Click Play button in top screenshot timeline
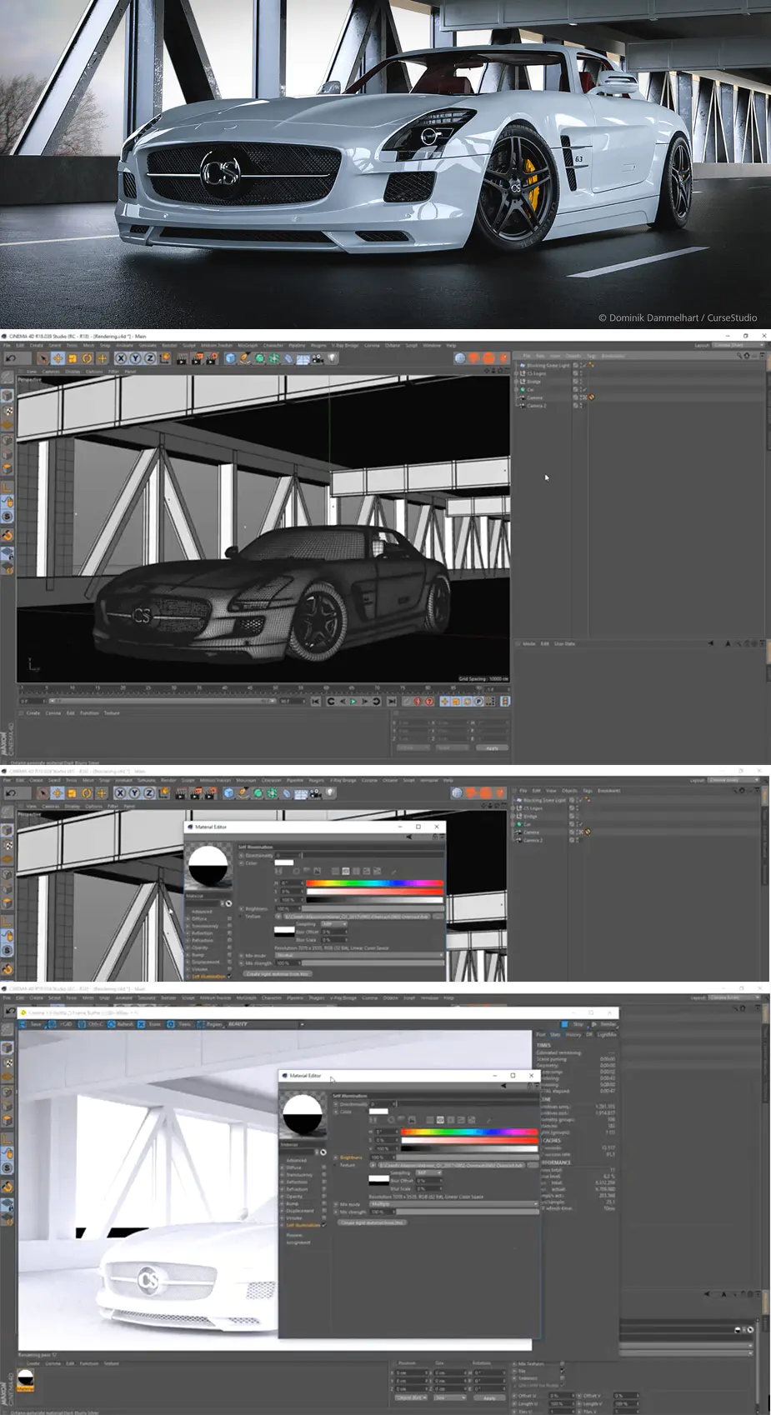This screenshot has width=771, height=1415. point(353,702)
